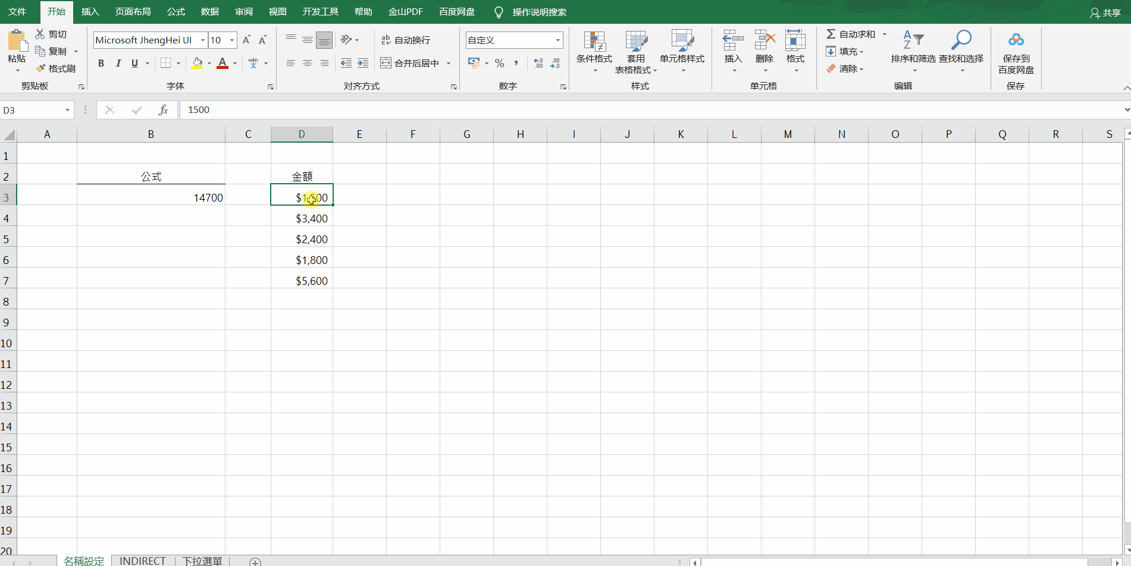Click the Delete cells icon
Viewport: 1131px width, 566px height.
pyautogui.click(x=765, y=40)
